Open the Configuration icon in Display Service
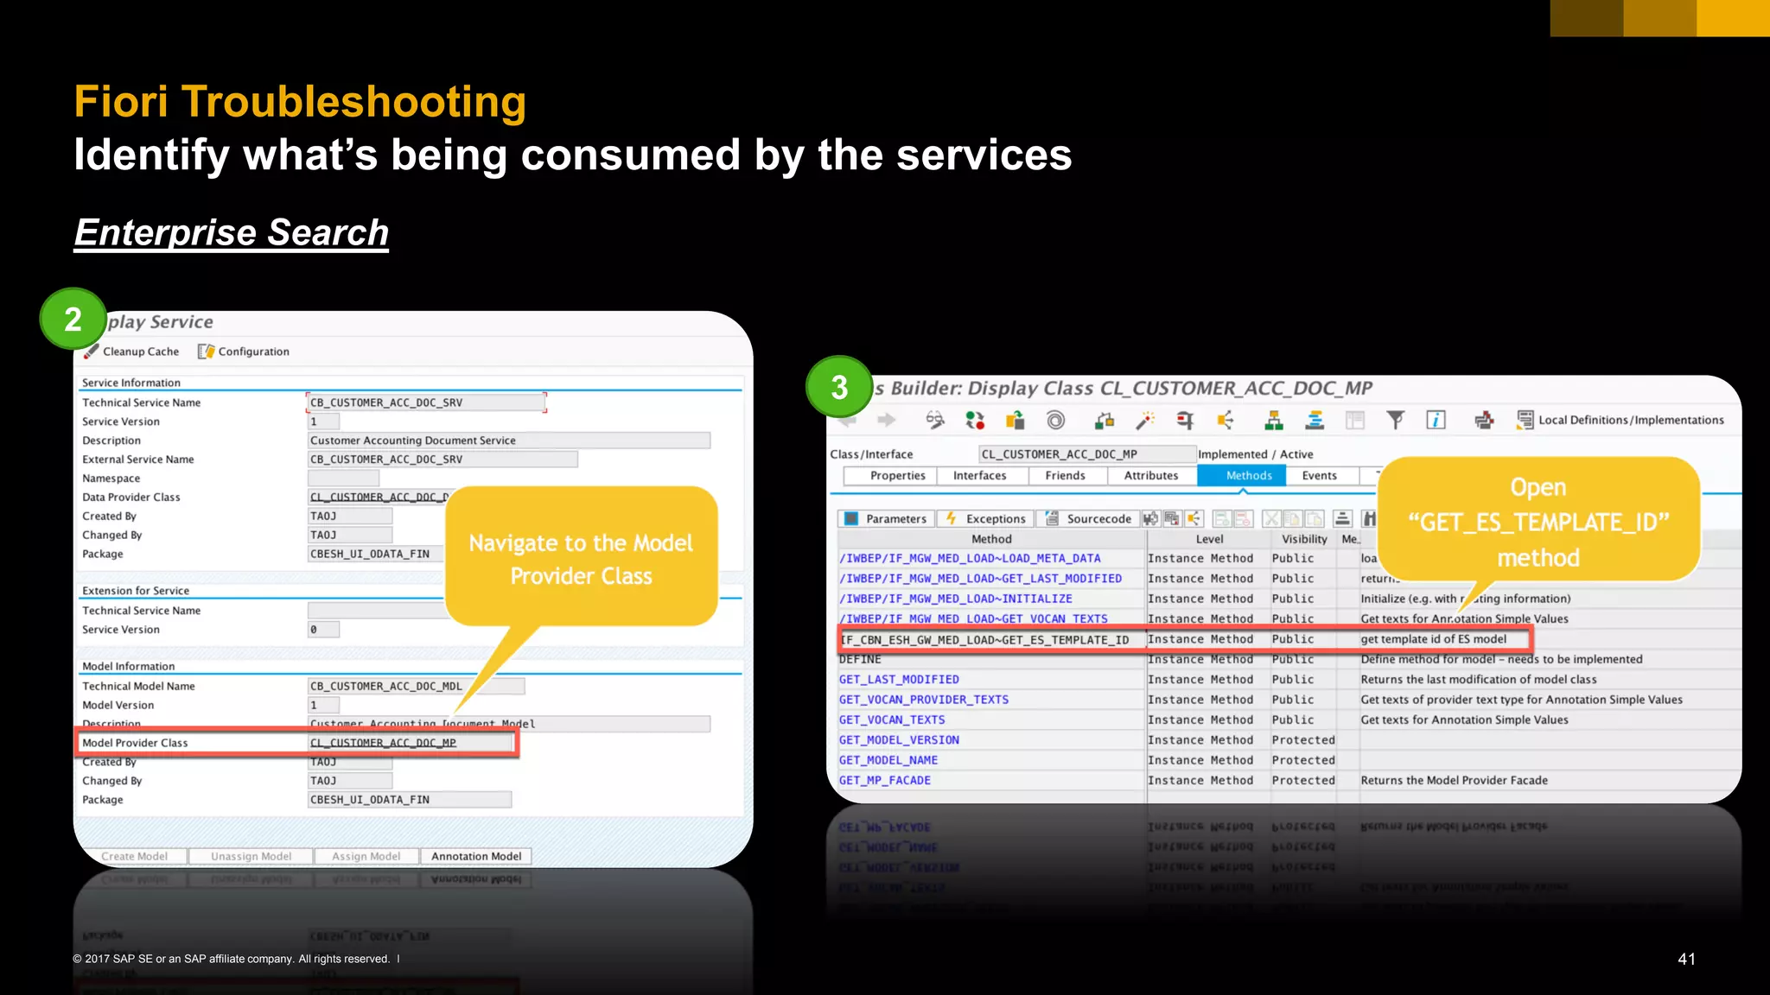Viewport: 1770px width, 995px height. [206, 352]
